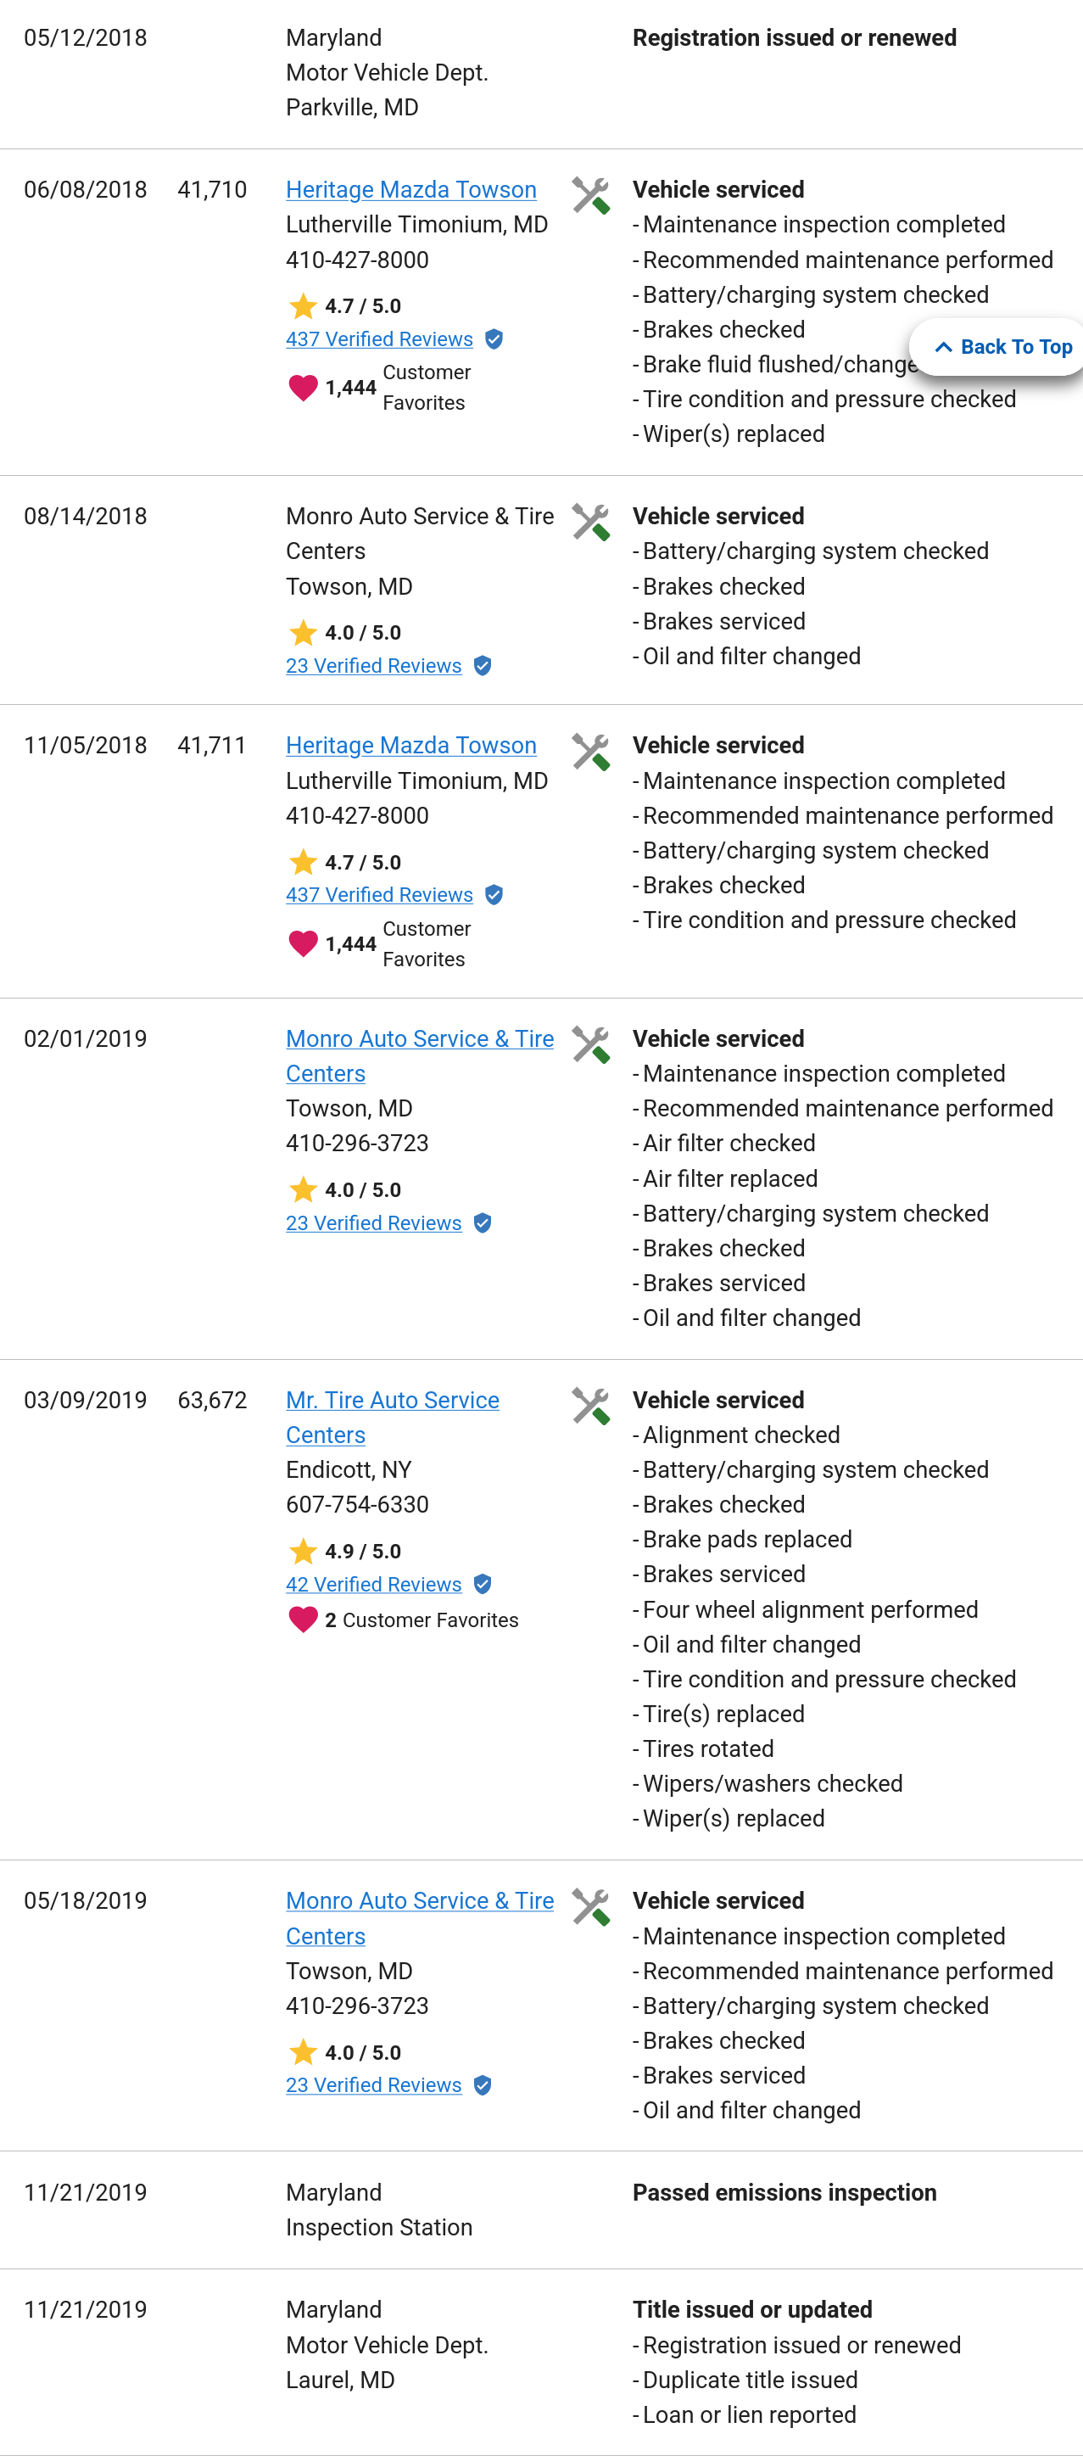Open Monro Auto Service link dated 02/01/2019
Screen dimensions: 1083x2456
(420, 1039)
